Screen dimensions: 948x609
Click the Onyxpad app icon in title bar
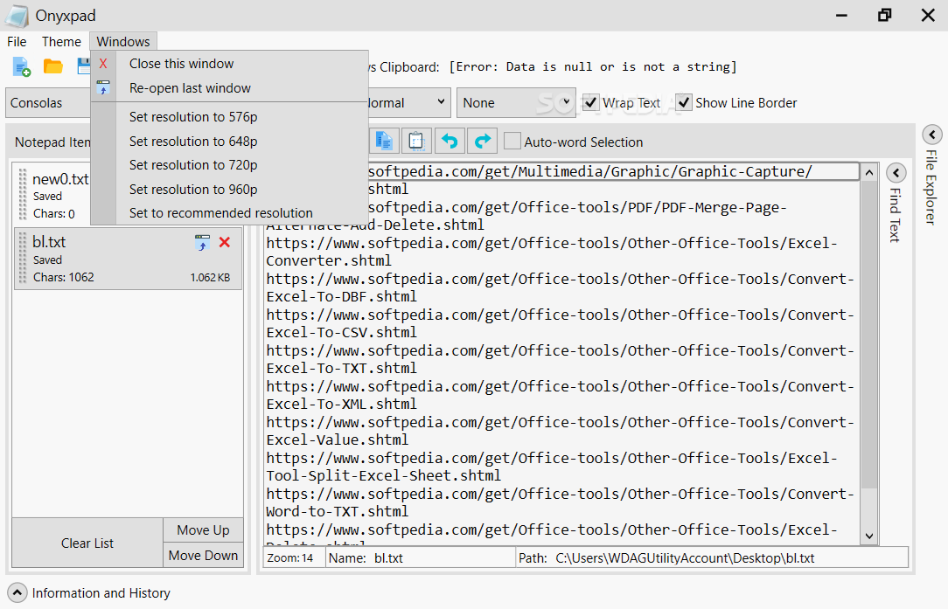click(x=17, y=16)
